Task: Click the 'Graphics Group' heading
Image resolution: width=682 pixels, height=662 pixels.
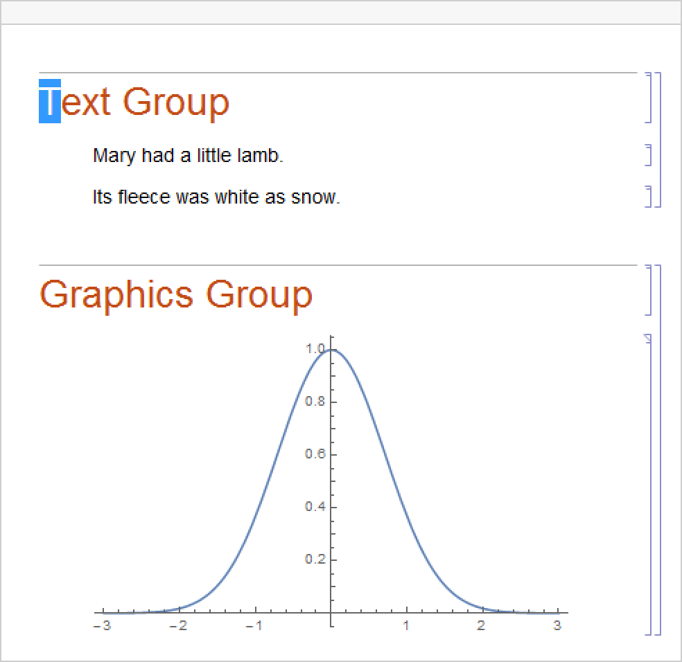Action: (x=177, y=294)
